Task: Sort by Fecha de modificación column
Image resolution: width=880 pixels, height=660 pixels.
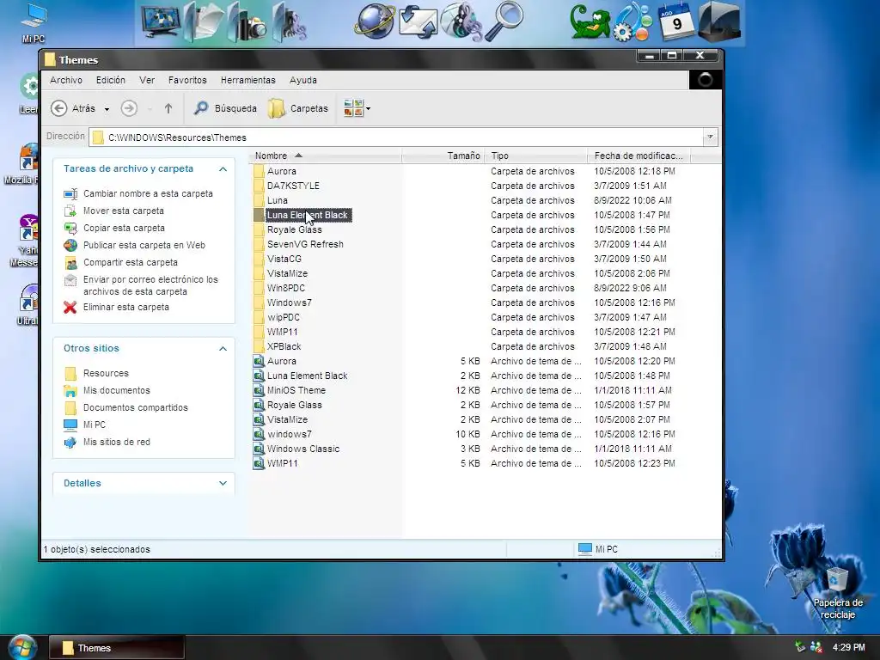Action: click(x=639, y=156)
